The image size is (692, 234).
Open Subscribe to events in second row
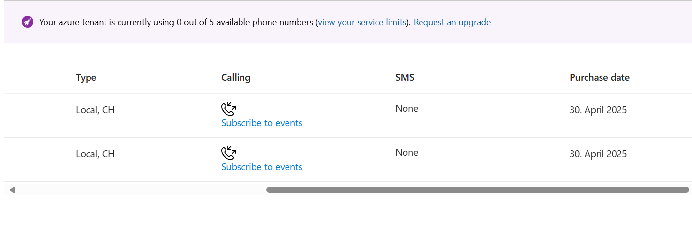click(x=262, y=167)
